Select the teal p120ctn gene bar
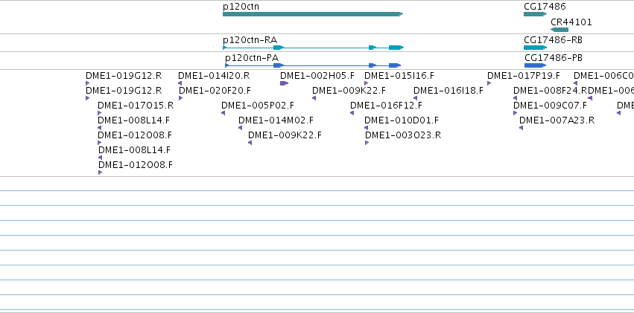This screenshot has height=313, width=634. (x=313, y=14)
